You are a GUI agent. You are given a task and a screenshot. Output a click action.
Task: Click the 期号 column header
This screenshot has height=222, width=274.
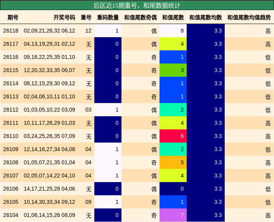click(13, 17)
